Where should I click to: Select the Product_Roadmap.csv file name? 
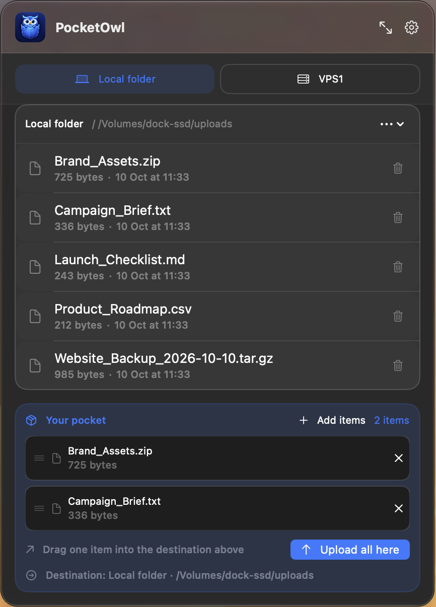[123, 309]
